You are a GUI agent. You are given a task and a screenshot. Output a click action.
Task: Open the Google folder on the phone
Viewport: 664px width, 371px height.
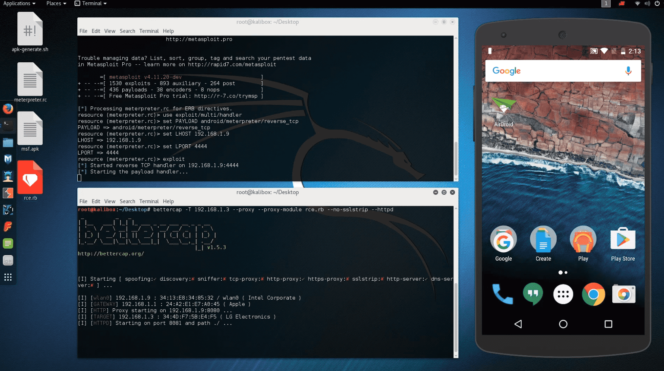(x=503, y=243)
